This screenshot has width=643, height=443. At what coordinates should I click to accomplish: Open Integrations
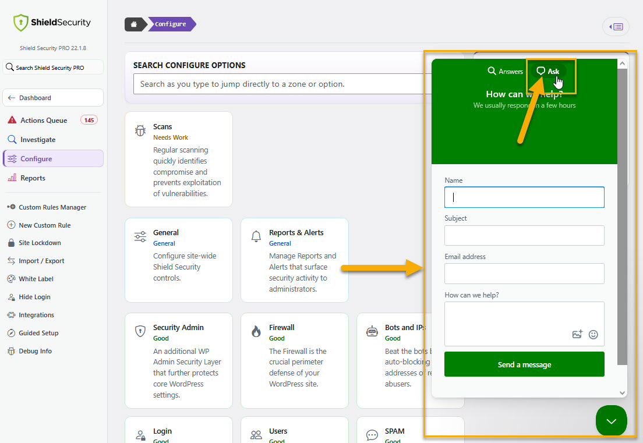tap(37, 315)
